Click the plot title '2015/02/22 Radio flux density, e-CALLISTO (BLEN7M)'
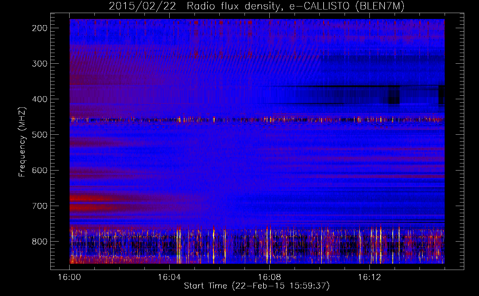The image size is (479, 296). click(x=257, y=6)
